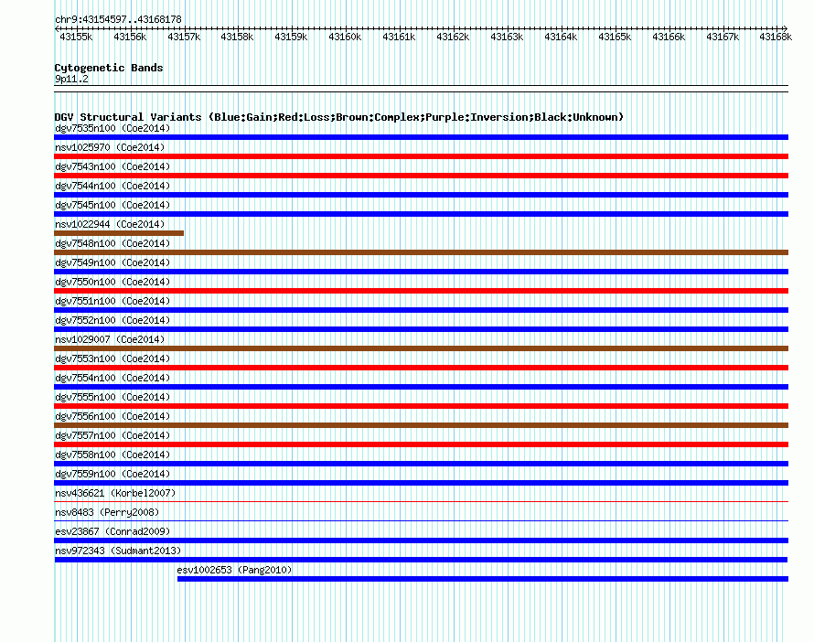Select dgv7551n100 (Coe2014) label
814x642 pixels.
click(112, 301)
